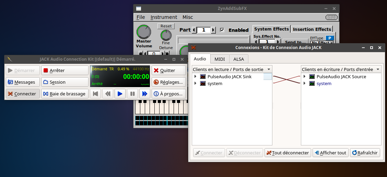Screen dimensions: 387x177
Task: Expand system output client
Action: coord(196,83)
